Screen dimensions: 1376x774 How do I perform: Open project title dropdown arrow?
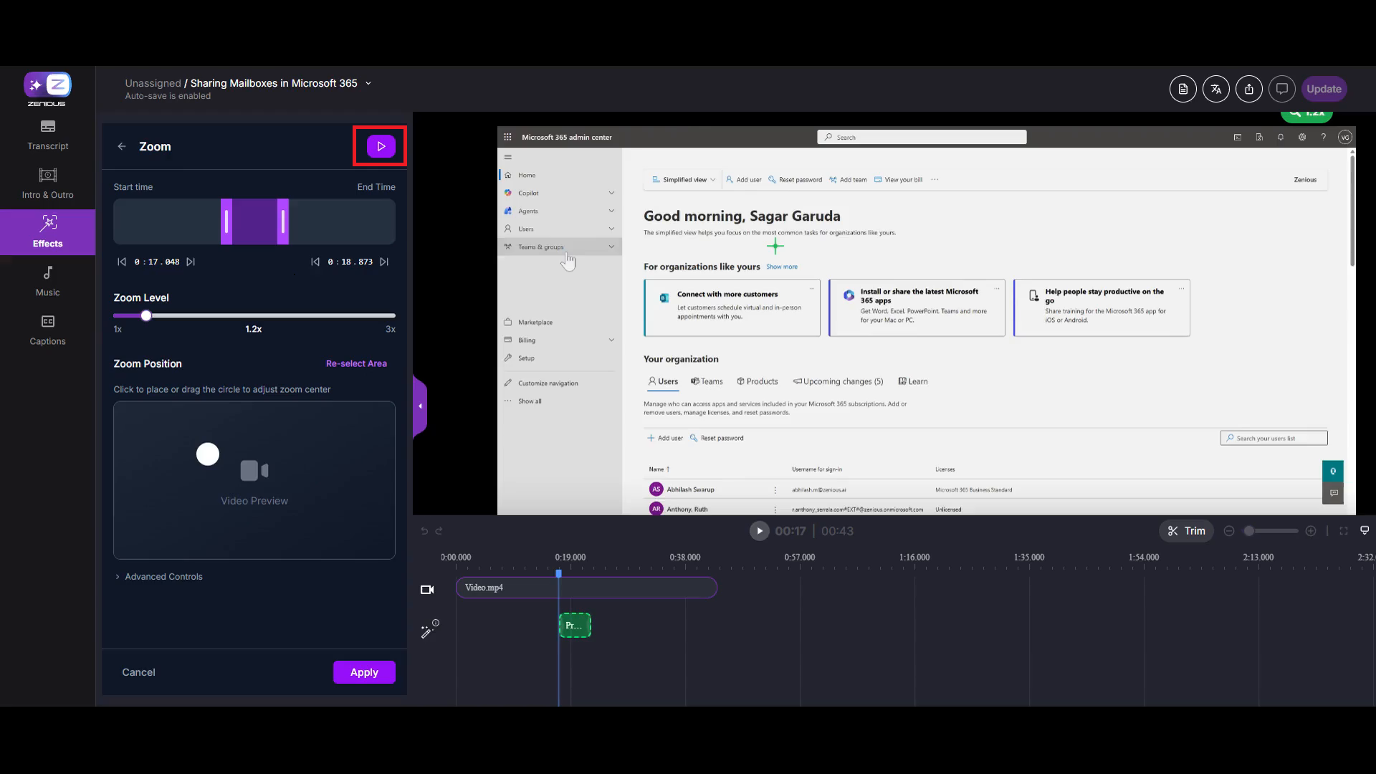pos(368,83)
